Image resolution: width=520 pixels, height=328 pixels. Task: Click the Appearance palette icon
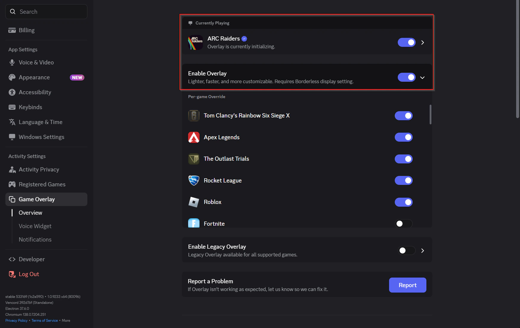pos(12,77)
